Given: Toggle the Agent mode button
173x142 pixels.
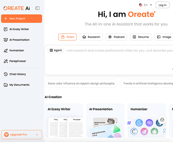Looking at the screenshot, I should click(x=56, y=50).
